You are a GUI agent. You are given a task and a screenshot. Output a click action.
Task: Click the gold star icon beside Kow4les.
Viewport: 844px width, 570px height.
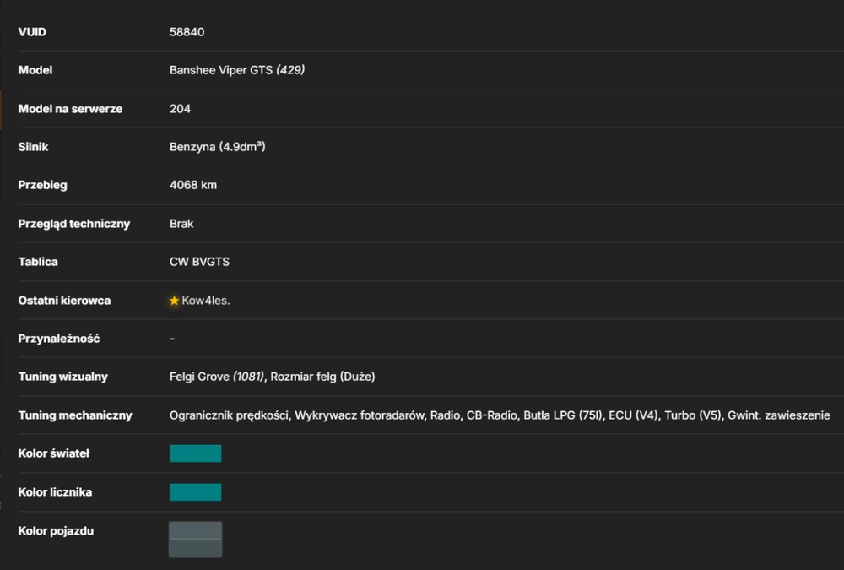tap(174, 301)
